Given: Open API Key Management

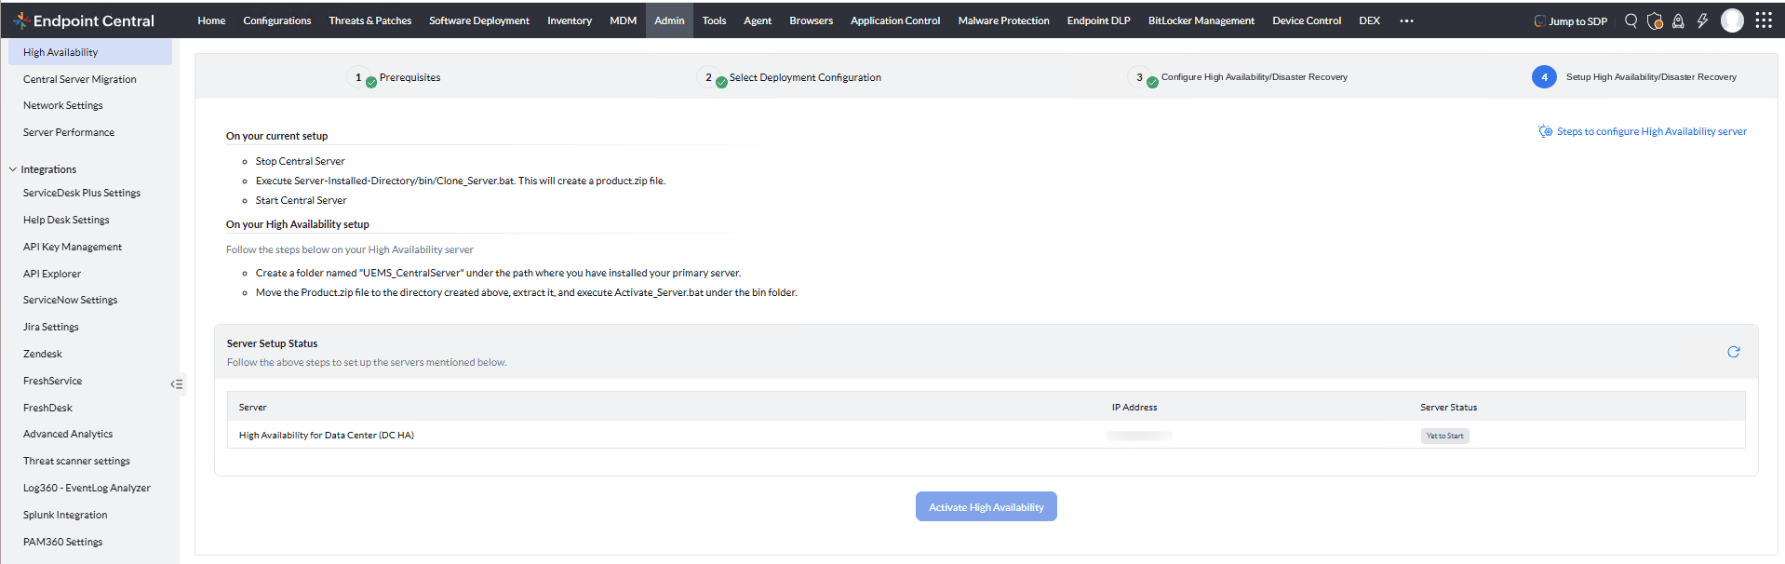Looking at the screenshot, I should (x=73, y=247).
